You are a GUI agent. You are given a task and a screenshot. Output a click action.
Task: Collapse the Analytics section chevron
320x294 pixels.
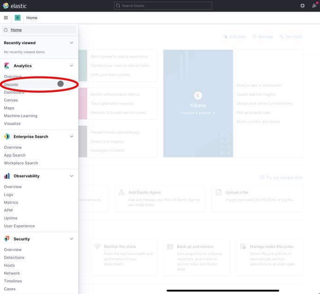coord(71,66)
